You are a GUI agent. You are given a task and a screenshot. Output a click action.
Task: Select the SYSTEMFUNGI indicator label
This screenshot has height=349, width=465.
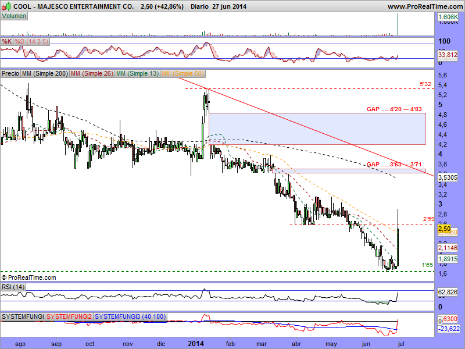coord(23,316)
